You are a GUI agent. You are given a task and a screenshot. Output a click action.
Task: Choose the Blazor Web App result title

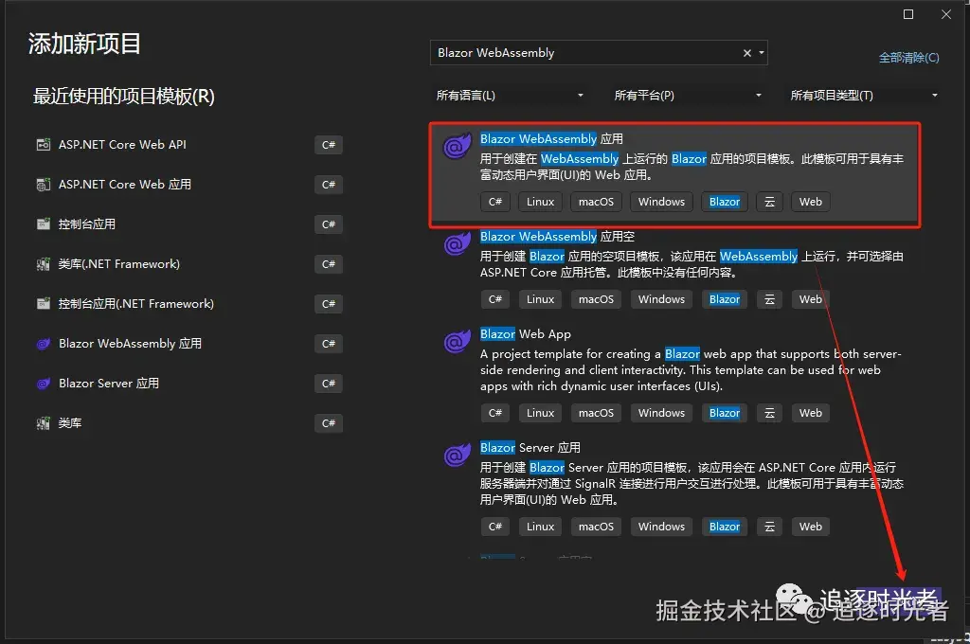coord(526,334)
